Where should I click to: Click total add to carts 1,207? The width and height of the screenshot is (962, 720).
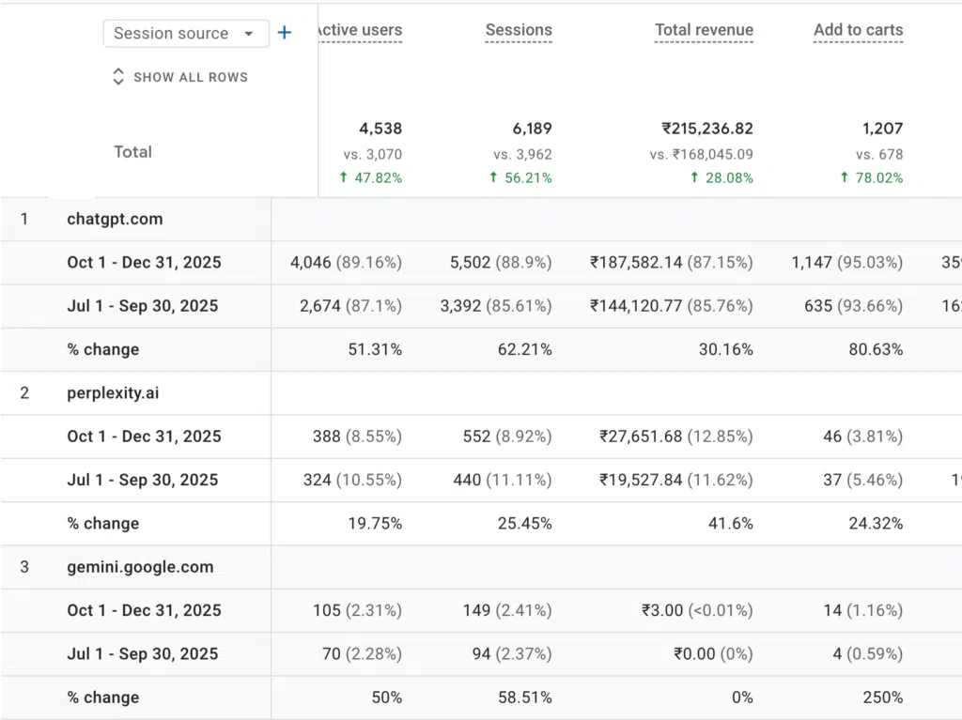[882, 129]
